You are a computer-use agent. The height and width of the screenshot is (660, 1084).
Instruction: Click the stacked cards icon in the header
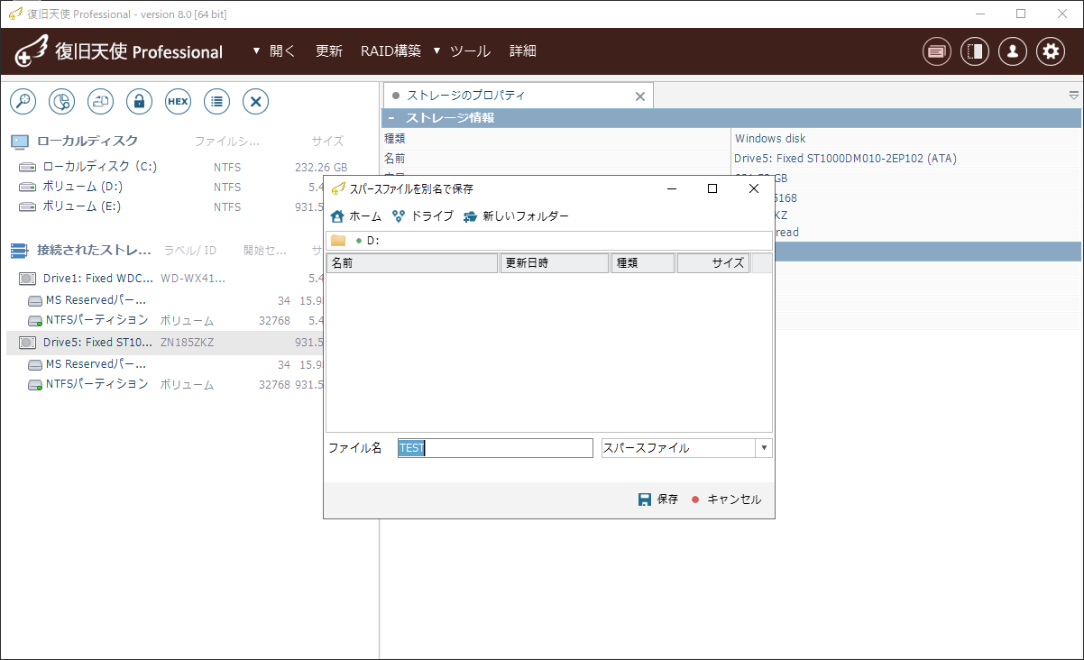click(x=937, y=51)
